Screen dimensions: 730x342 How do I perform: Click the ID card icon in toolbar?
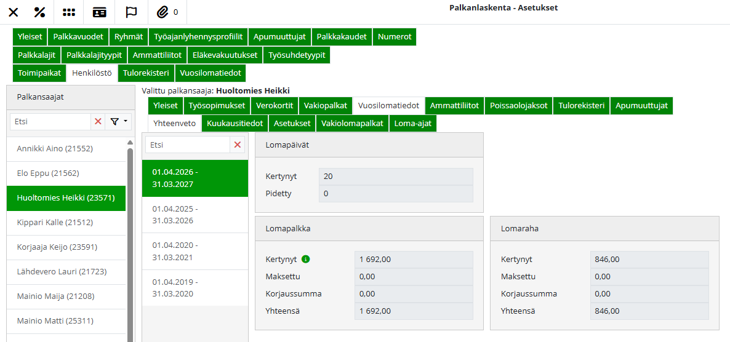coord(99,12)
